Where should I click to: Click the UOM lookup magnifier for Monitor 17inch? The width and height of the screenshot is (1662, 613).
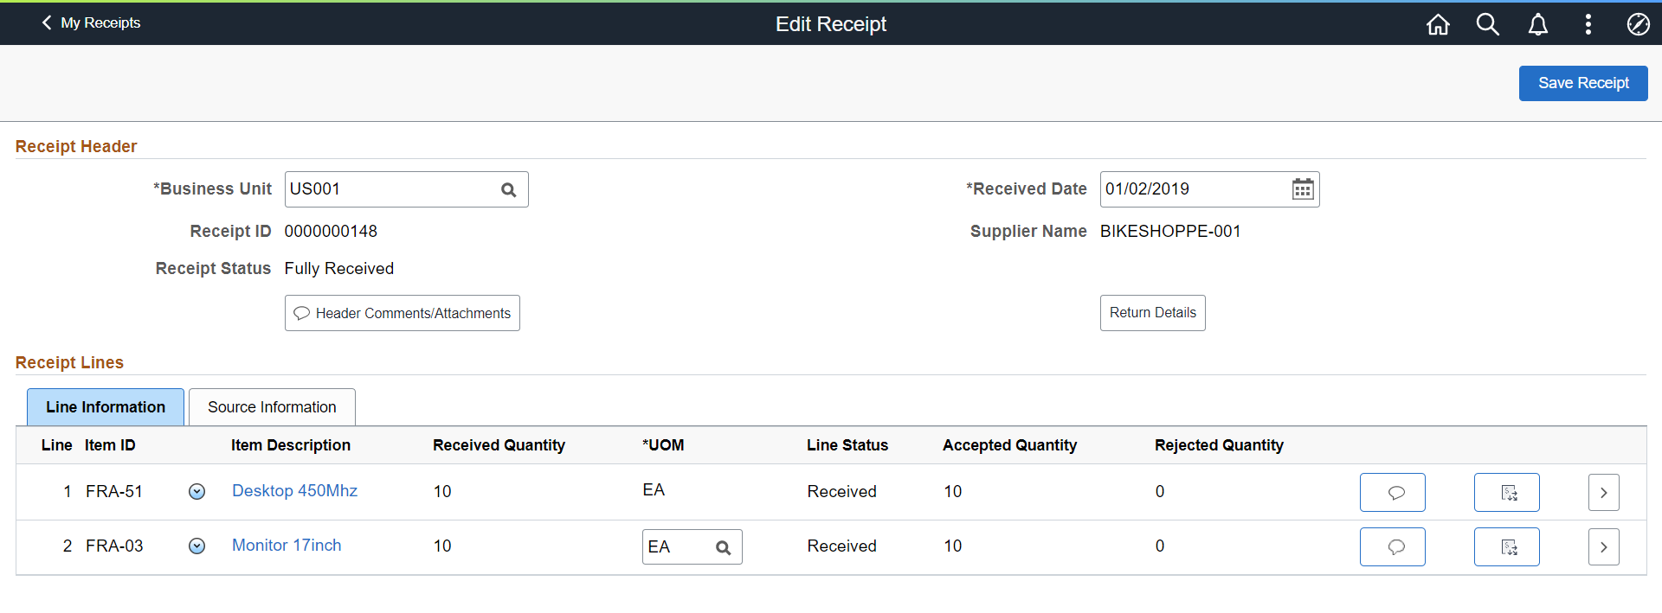pyautogui.click(x=724, y=546)
